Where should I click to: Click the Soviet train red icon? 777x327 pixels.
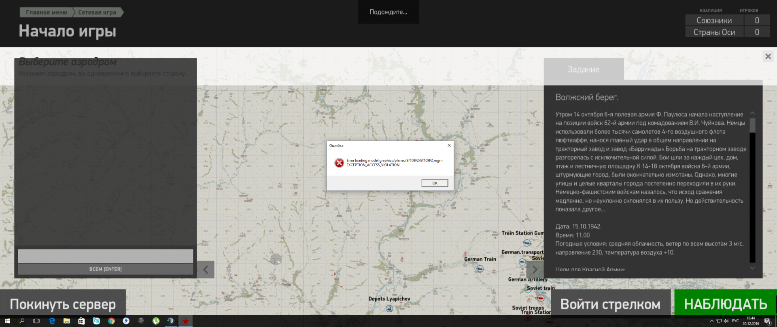point(541,298)
